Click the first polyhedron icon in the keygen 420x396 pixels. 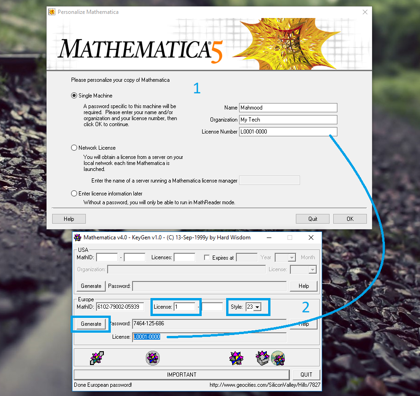96,357
